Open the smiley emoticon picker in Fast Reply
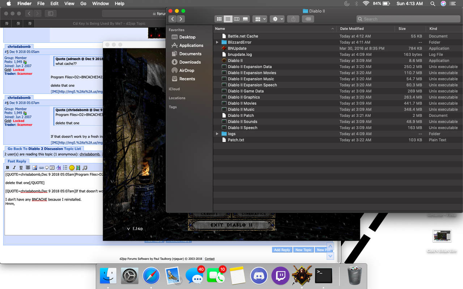This screenshot has width=463, height=289. tap(72, 168)
